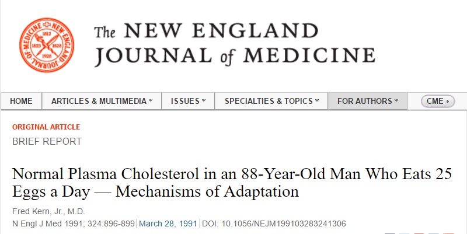
Task: Click the chevron arrow inside the CME button
Action: [x=448, y=101]
